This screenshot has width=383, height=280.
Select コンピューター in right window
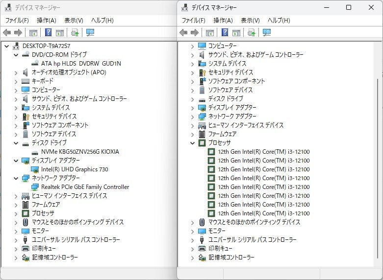click(222, 46)
